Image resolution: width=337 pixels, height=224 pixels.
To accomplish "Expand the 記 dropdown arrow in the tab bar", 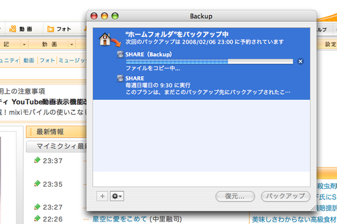I will pyautogui.click(x=24, y=44).
